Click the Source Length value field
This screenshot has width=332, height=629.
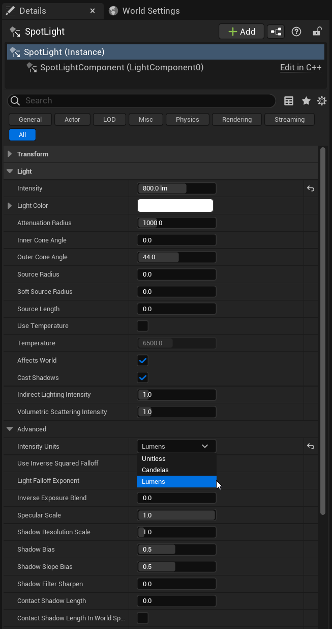(x=177, y=309)
